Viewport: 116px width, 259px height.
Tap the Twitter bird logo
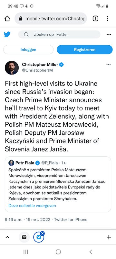tap(7, 34)
